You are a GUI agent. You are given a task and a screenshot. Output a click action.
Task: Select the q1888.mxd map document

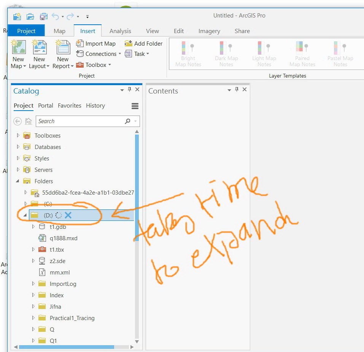pos(64,238)
